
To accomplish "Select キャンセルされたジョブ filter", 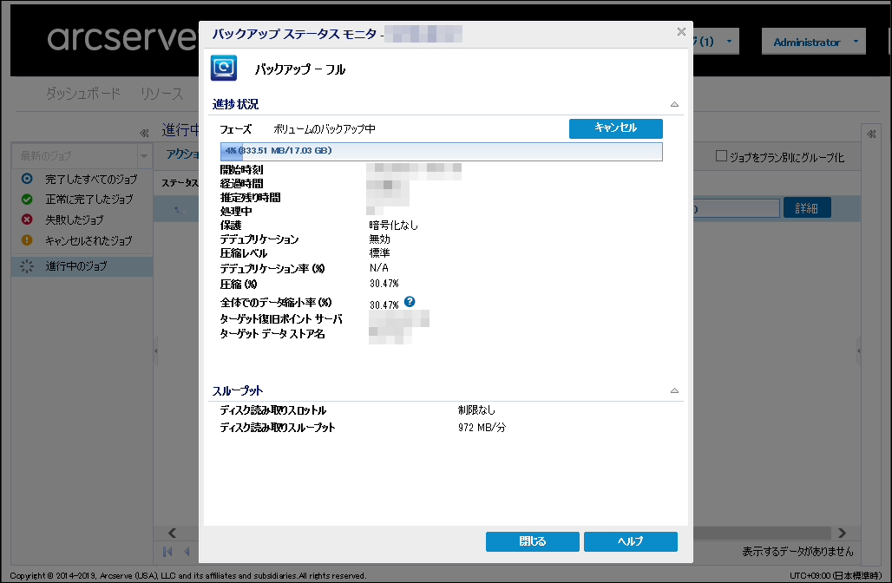I will coord(89,240).
